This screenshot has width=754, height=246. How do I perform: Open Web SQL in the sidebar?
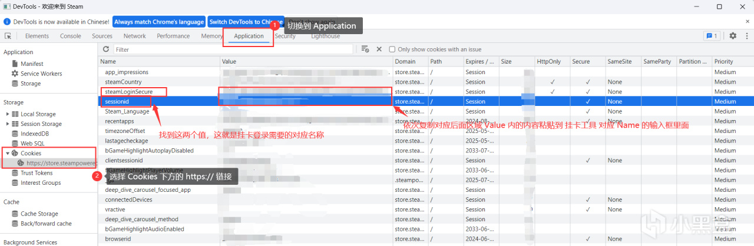[28, 143]
